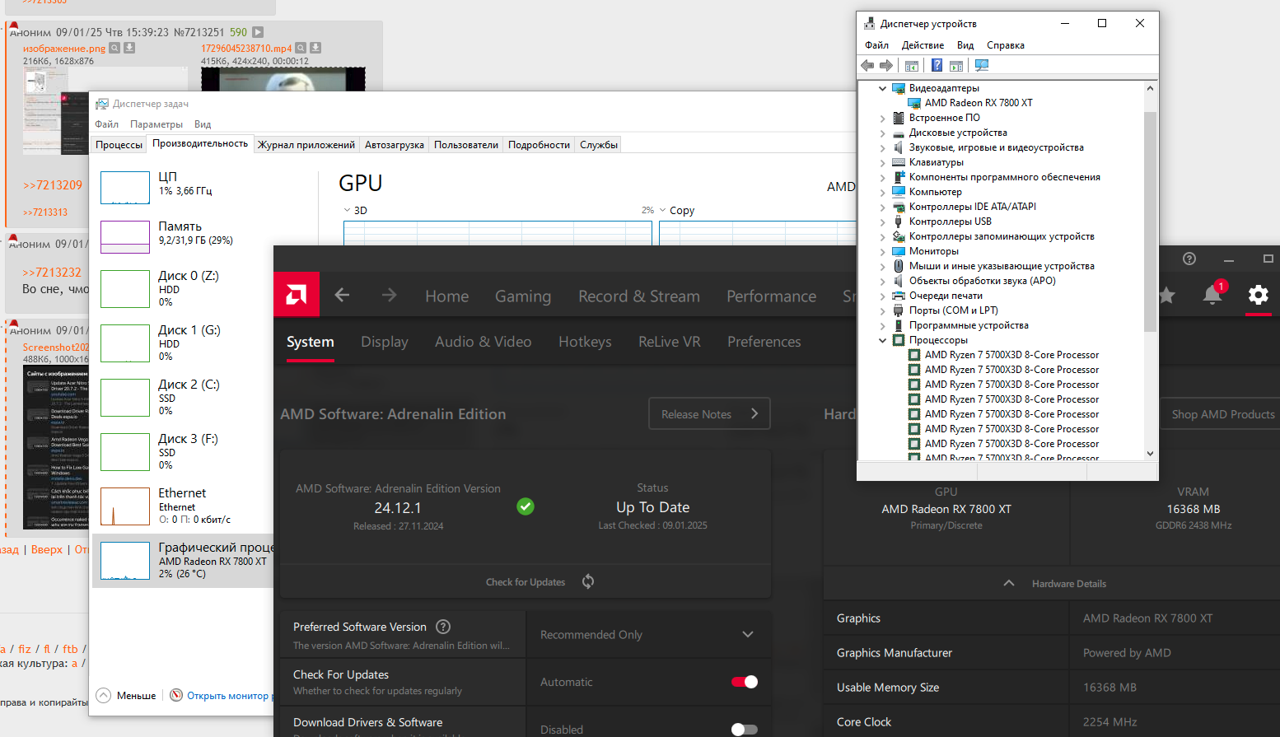This screenshot has height=737, width=1280.
Task: Open the Adrenalin help question mark
Action: 1189,259
